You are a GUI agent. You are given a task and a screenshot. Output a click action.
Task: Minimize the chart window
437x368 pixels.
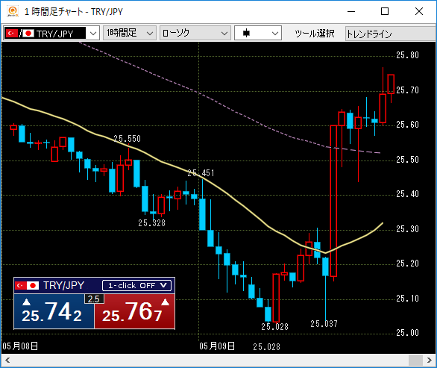351,11
